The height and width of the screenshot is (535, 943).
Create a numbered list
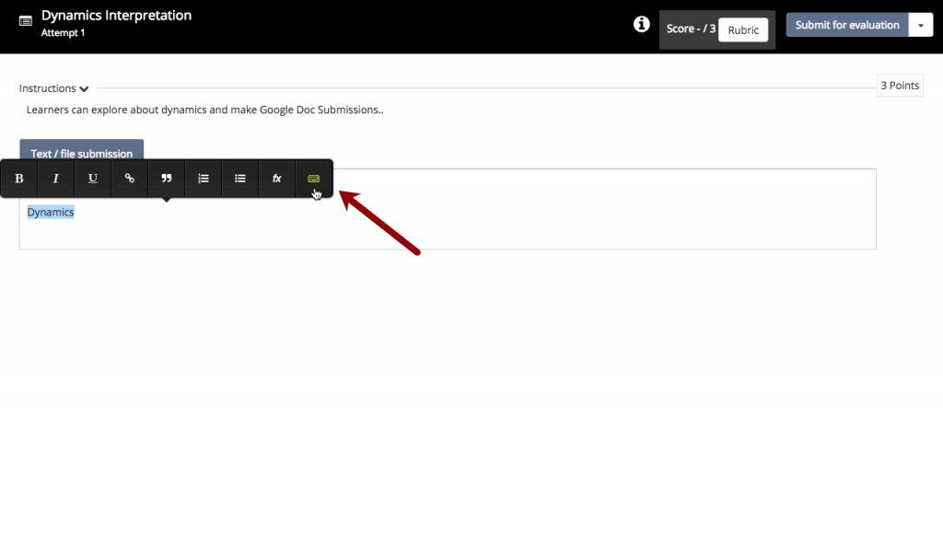tap(204, 179)
